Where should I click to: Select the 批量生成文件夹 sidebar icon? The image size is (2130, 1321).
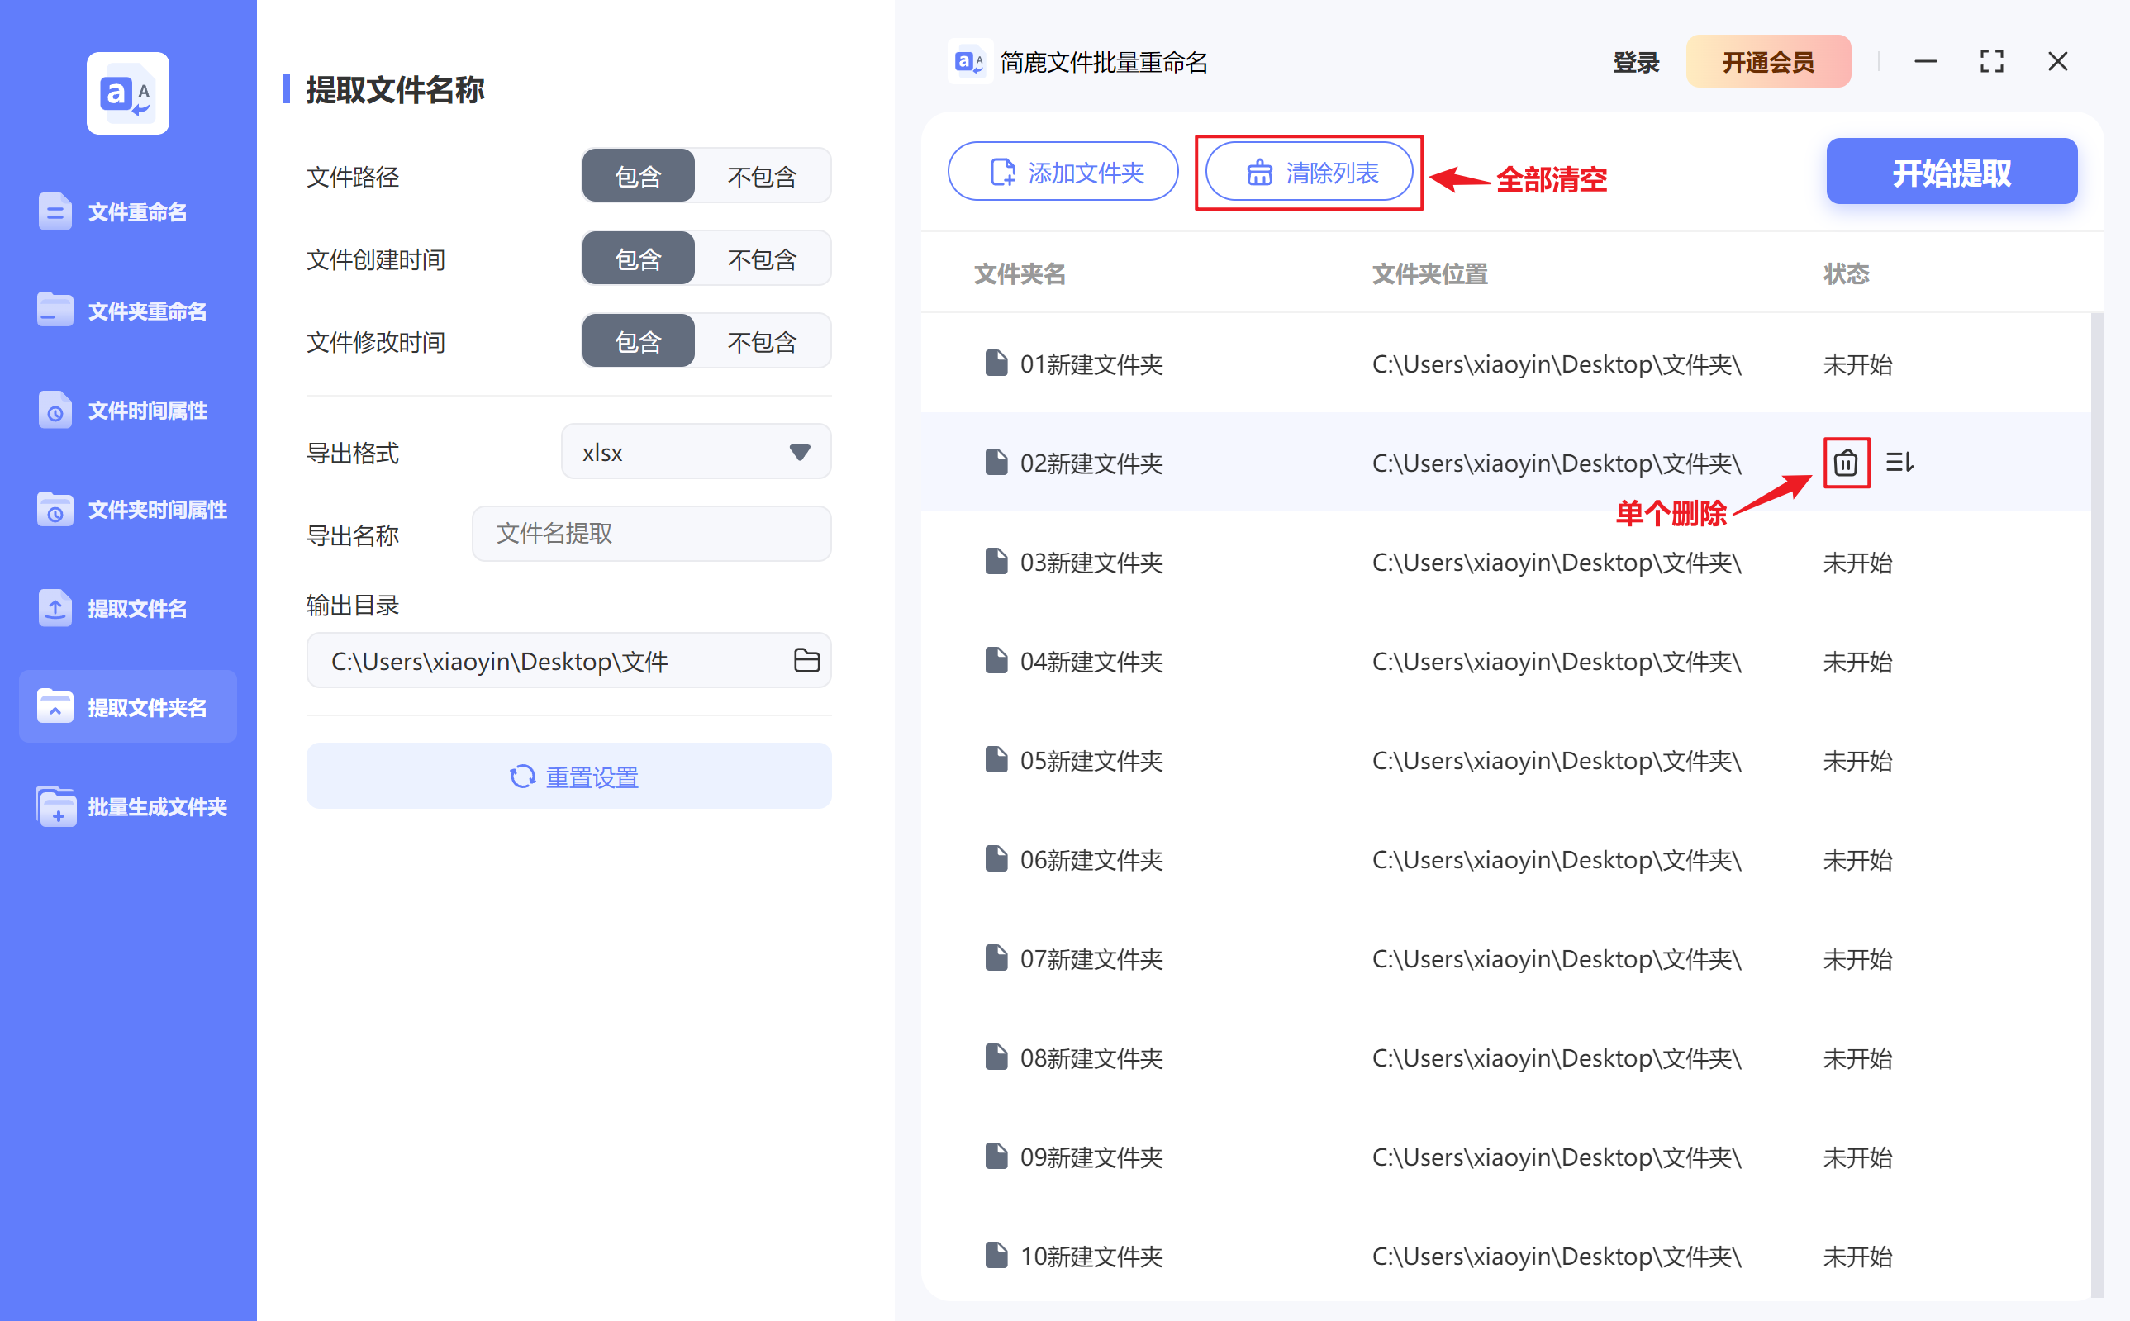click(x=55, y=806)
